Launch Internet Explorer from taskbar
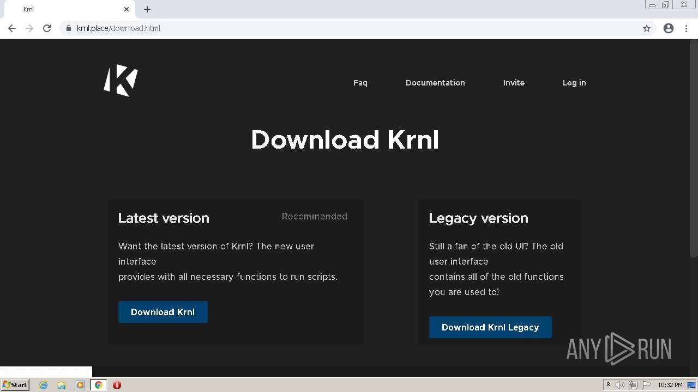The height and width of the screenshot is (392, 698). (x=44, y=385)
